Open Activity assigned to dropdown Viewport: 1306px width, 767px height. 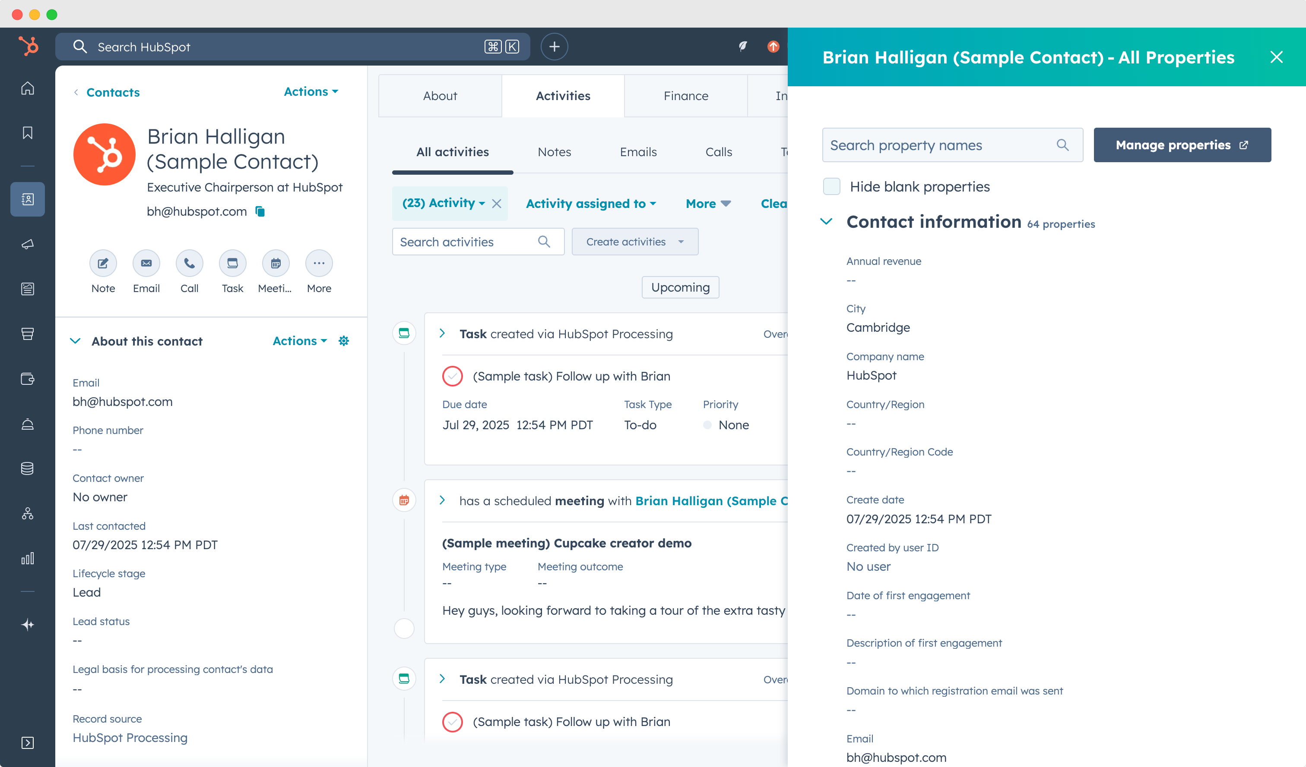tap(591, 203)
